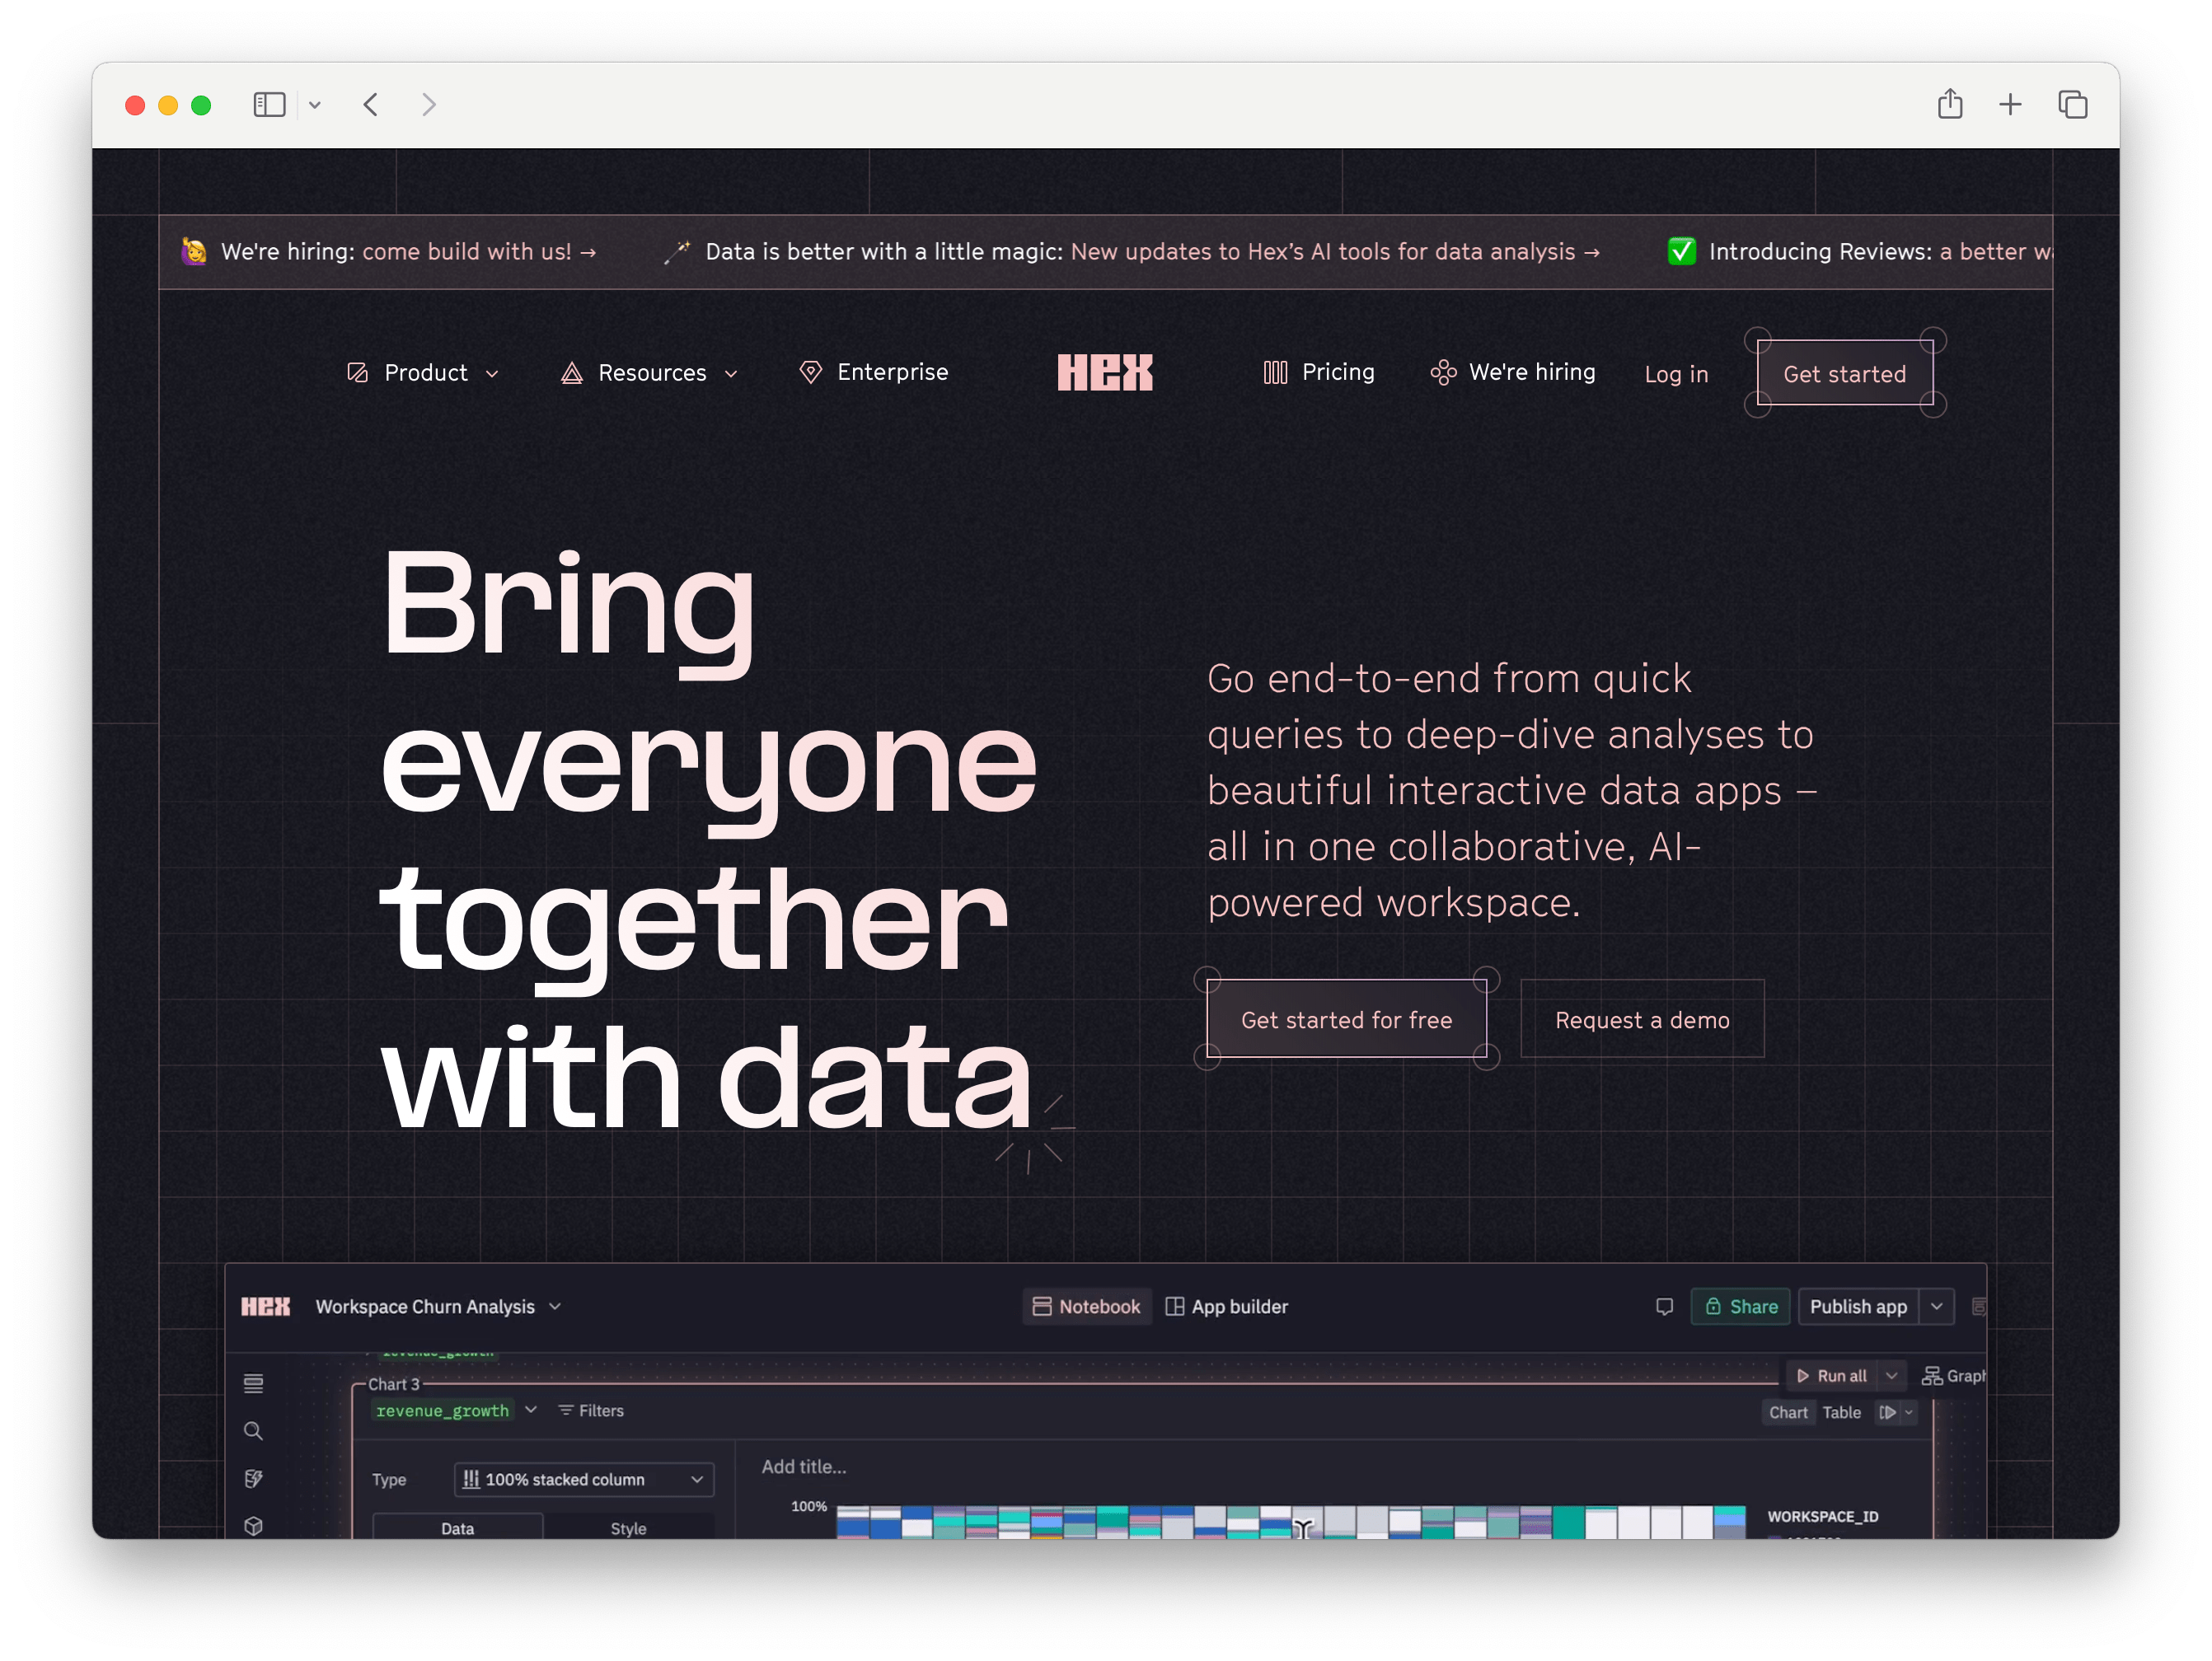Click the We're hiring flower icon
The width and height of the screenshot is (2212, 1661).
click(x=1443, y=372)
